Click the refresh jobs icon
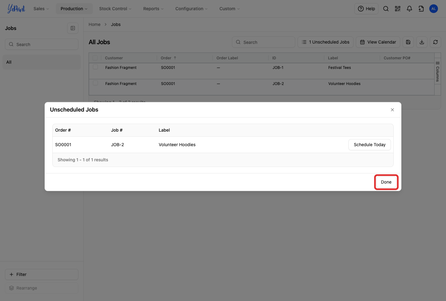Viewport: 446px width, 301px height. pos(435,42)
